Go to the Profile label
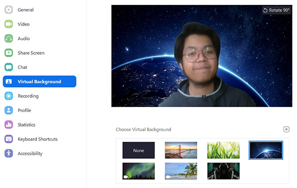Screen dimensions: 297x188 (x=24, y=111)
